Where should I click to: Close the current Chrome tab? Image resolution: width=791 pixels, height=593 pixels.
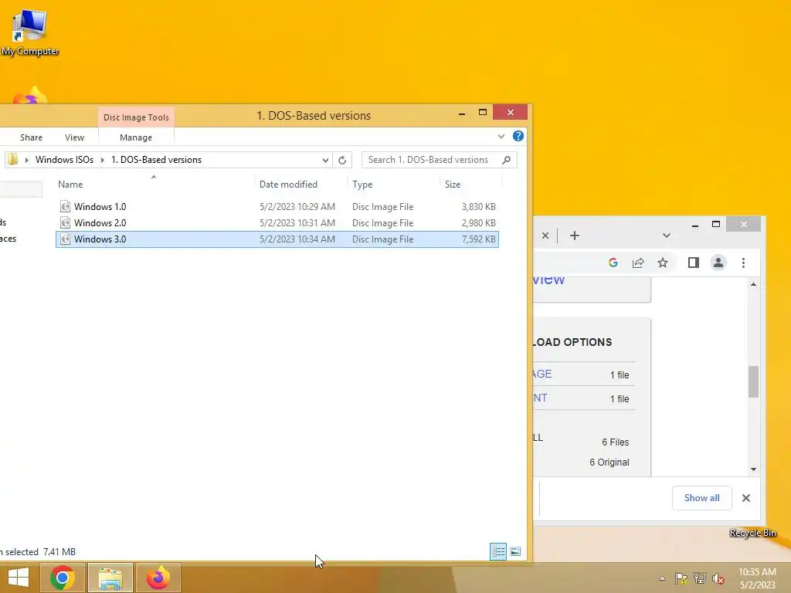(x=545, y=236)
